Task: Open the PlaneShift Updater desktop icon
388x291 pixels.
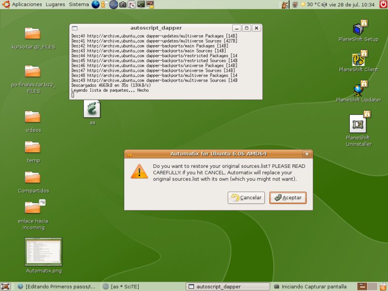Action: click(358, 90)
